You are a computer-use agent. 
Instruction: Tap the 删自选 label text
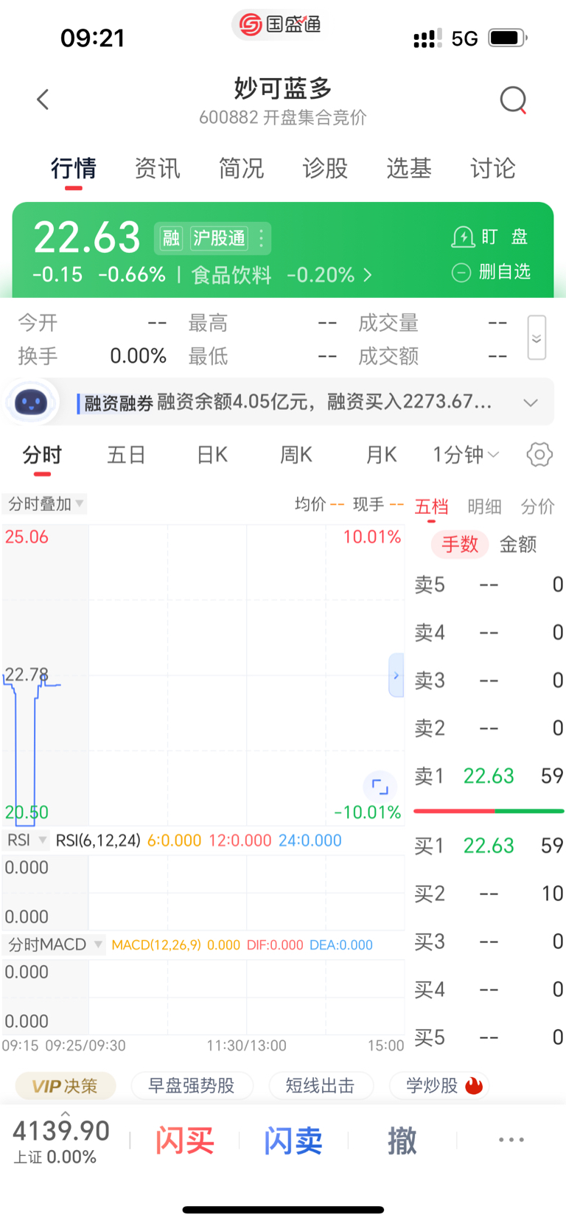pos(505,272)
